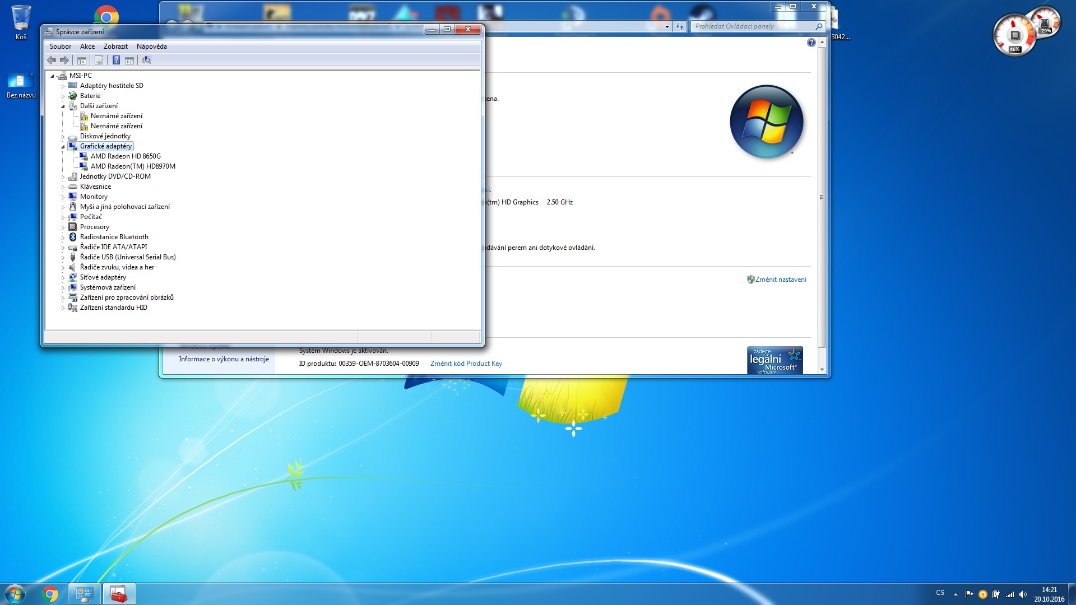Viewport: 1076px width, 605px height.
Task: Click the Síťové adaptéry icon
Action: pyautogui.click(x=73, y=277)
